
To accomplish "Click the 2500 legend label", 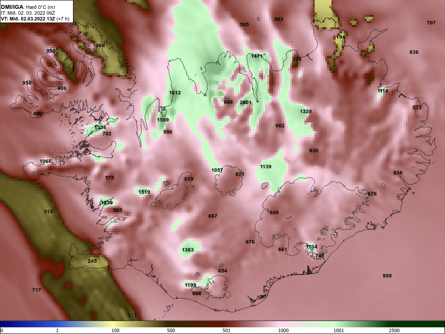I will click(394, 330).
